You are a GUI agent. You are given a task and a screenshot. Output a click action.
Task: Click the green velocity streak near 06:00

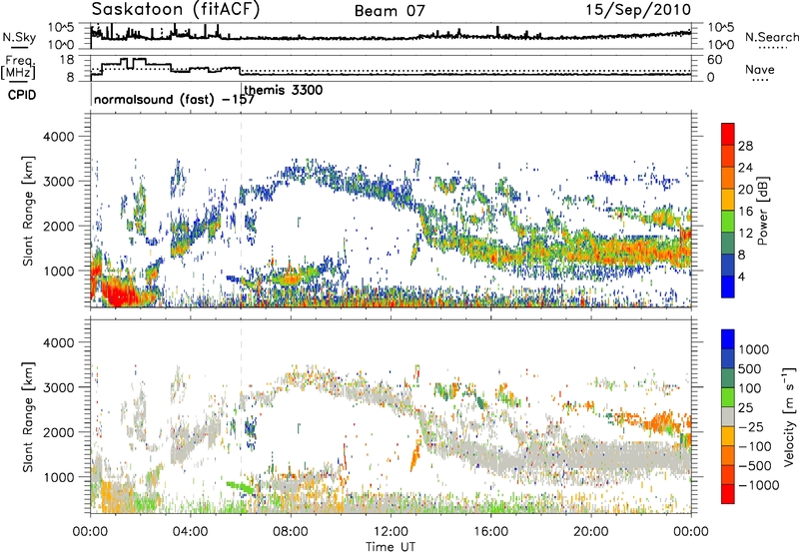point(240,487)
